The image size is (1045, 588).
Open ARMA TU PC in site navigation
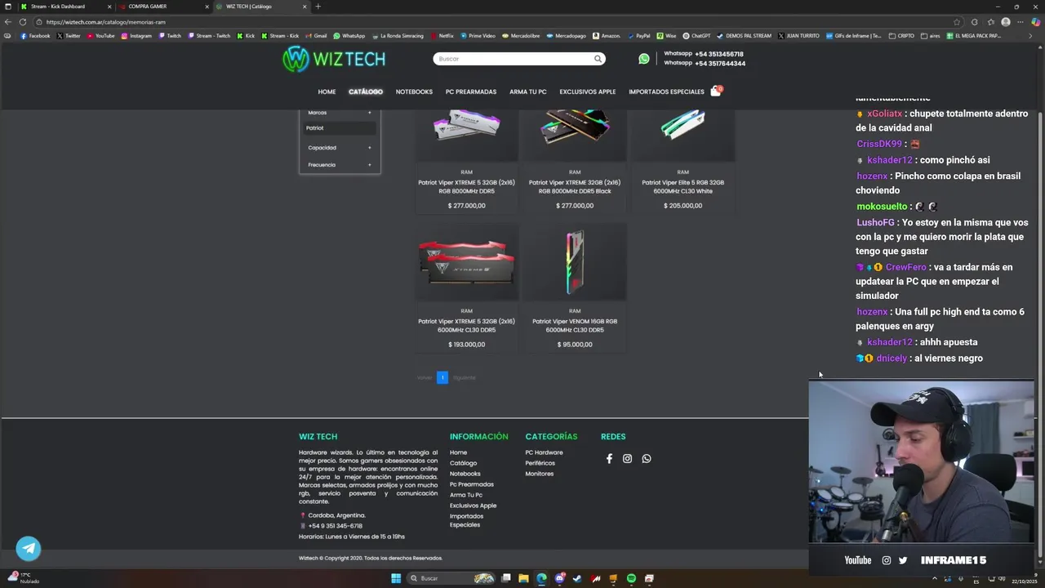point(528,91)
